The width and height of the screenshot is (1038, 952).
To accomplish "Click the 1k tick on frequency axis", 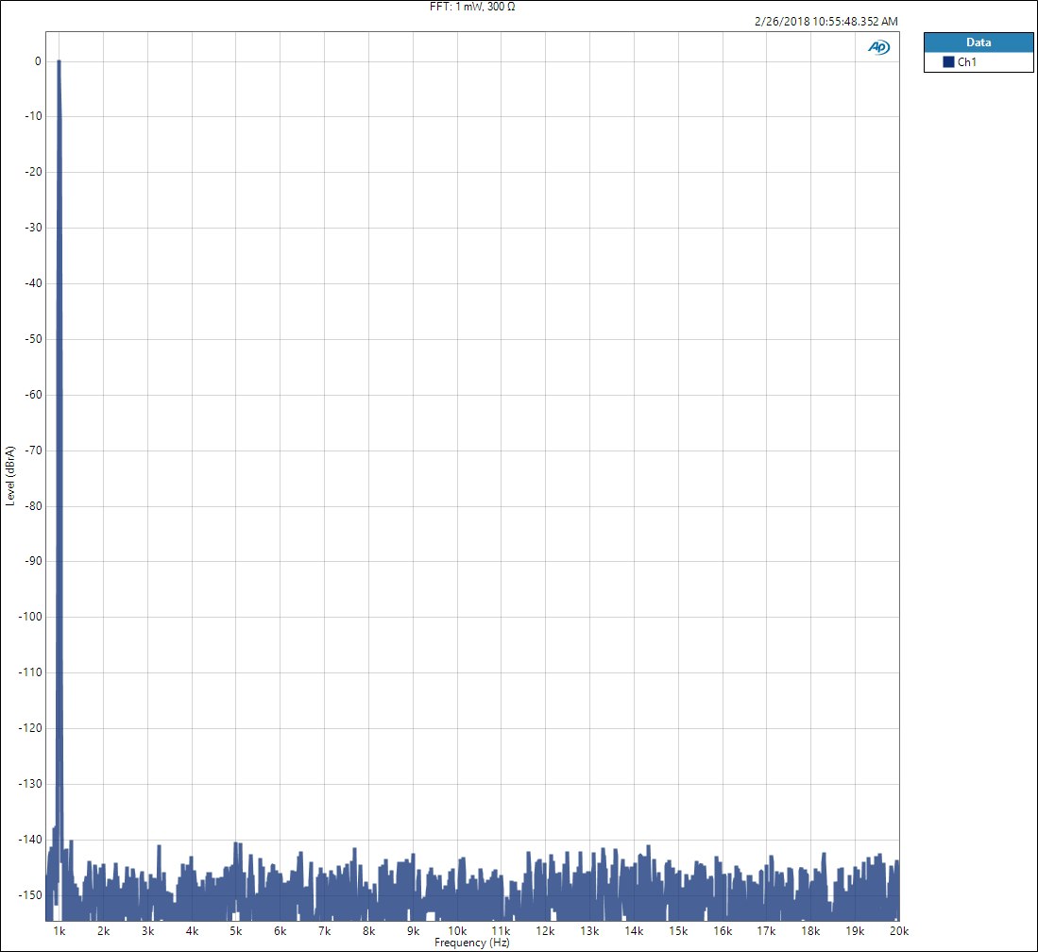I will click(x=59, y=931).
